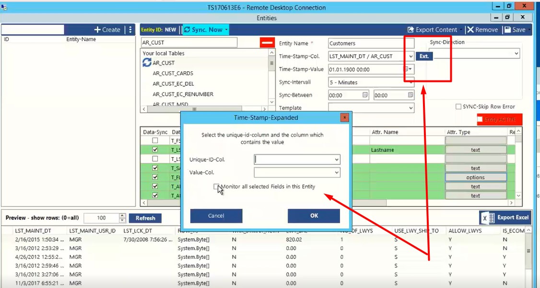
Task: Select AR_CUST_EC_RENUMBER table
Action: coord(183,94)
